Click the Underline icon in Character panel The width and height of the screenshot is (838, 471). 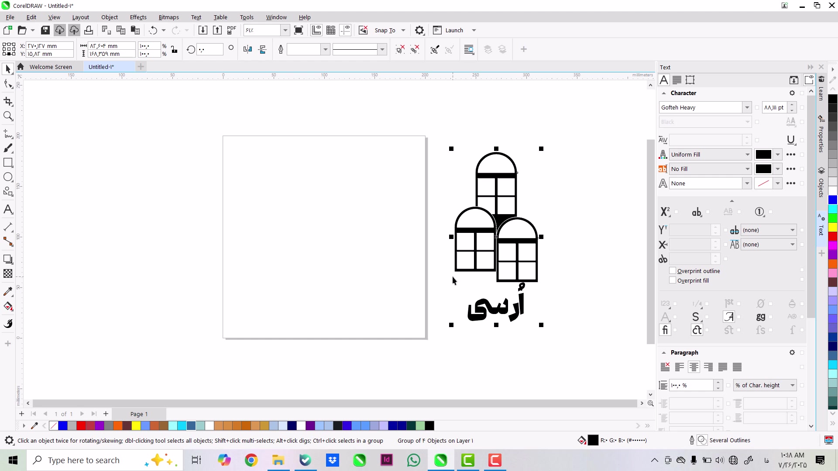[790, 140]
